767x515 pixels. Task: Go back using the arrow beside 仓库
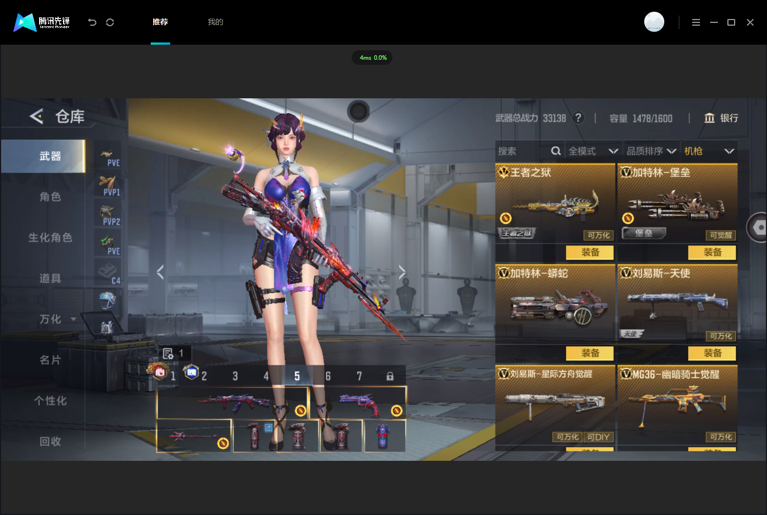36,116
